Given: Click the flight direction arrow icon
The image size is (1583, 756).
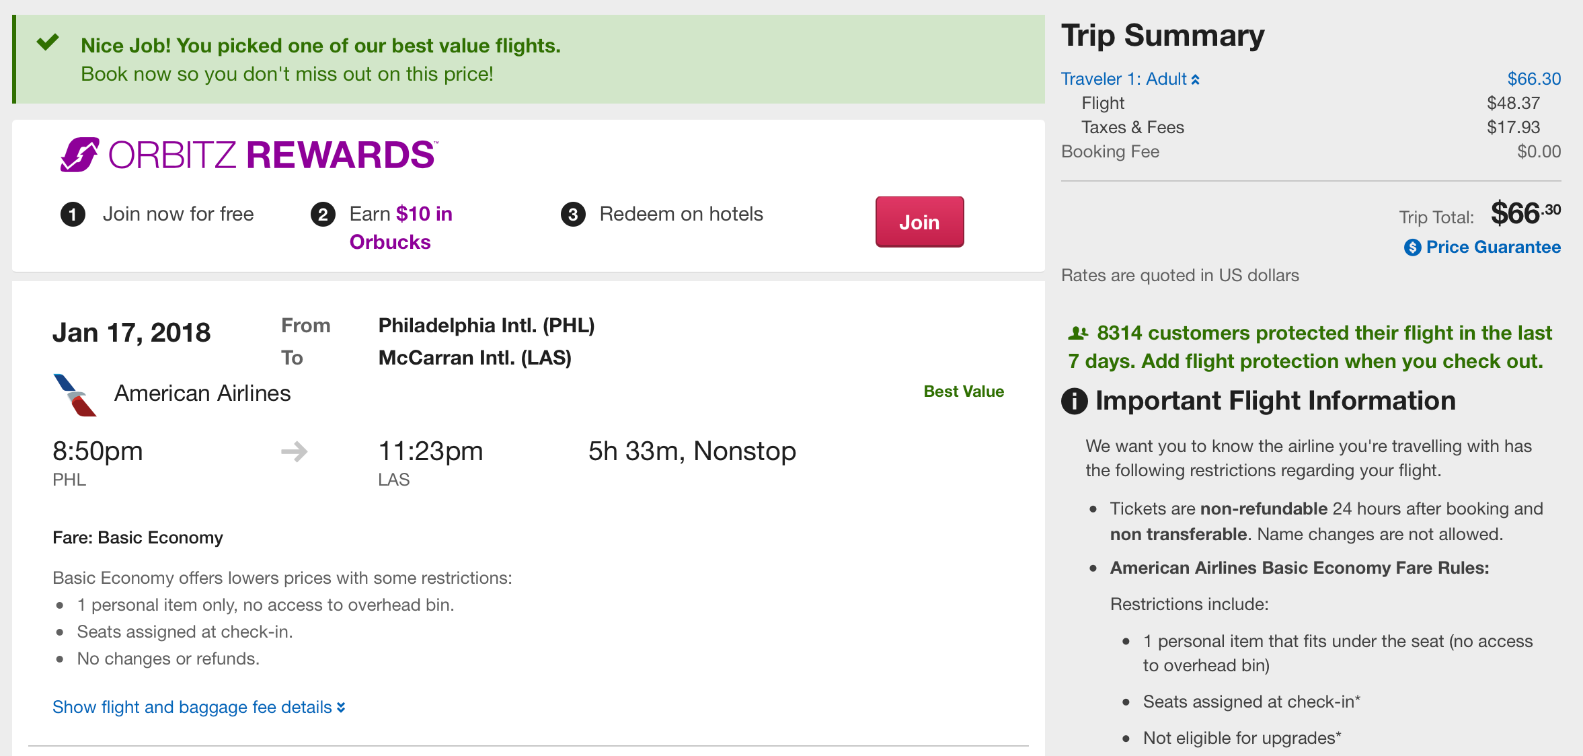Looking at the screenshot, I should pos(295,451).
